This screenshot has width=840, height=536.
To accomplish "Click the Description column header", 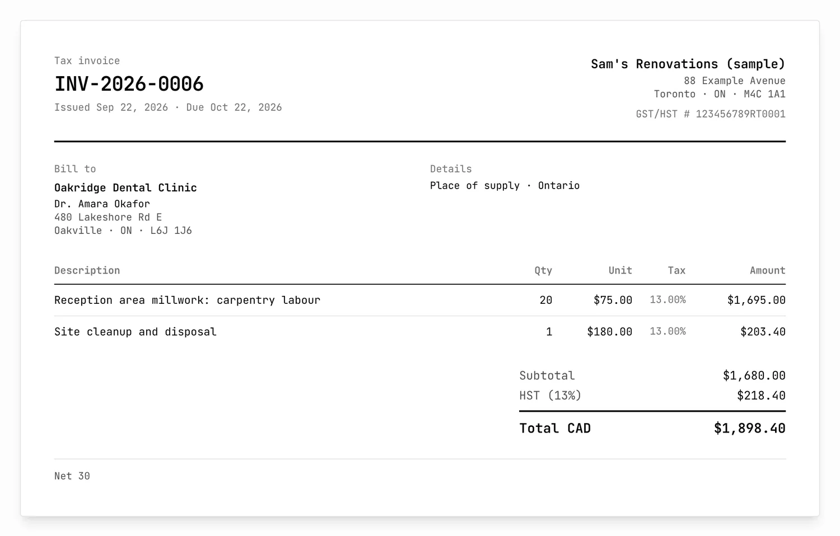I will point(87,271).
